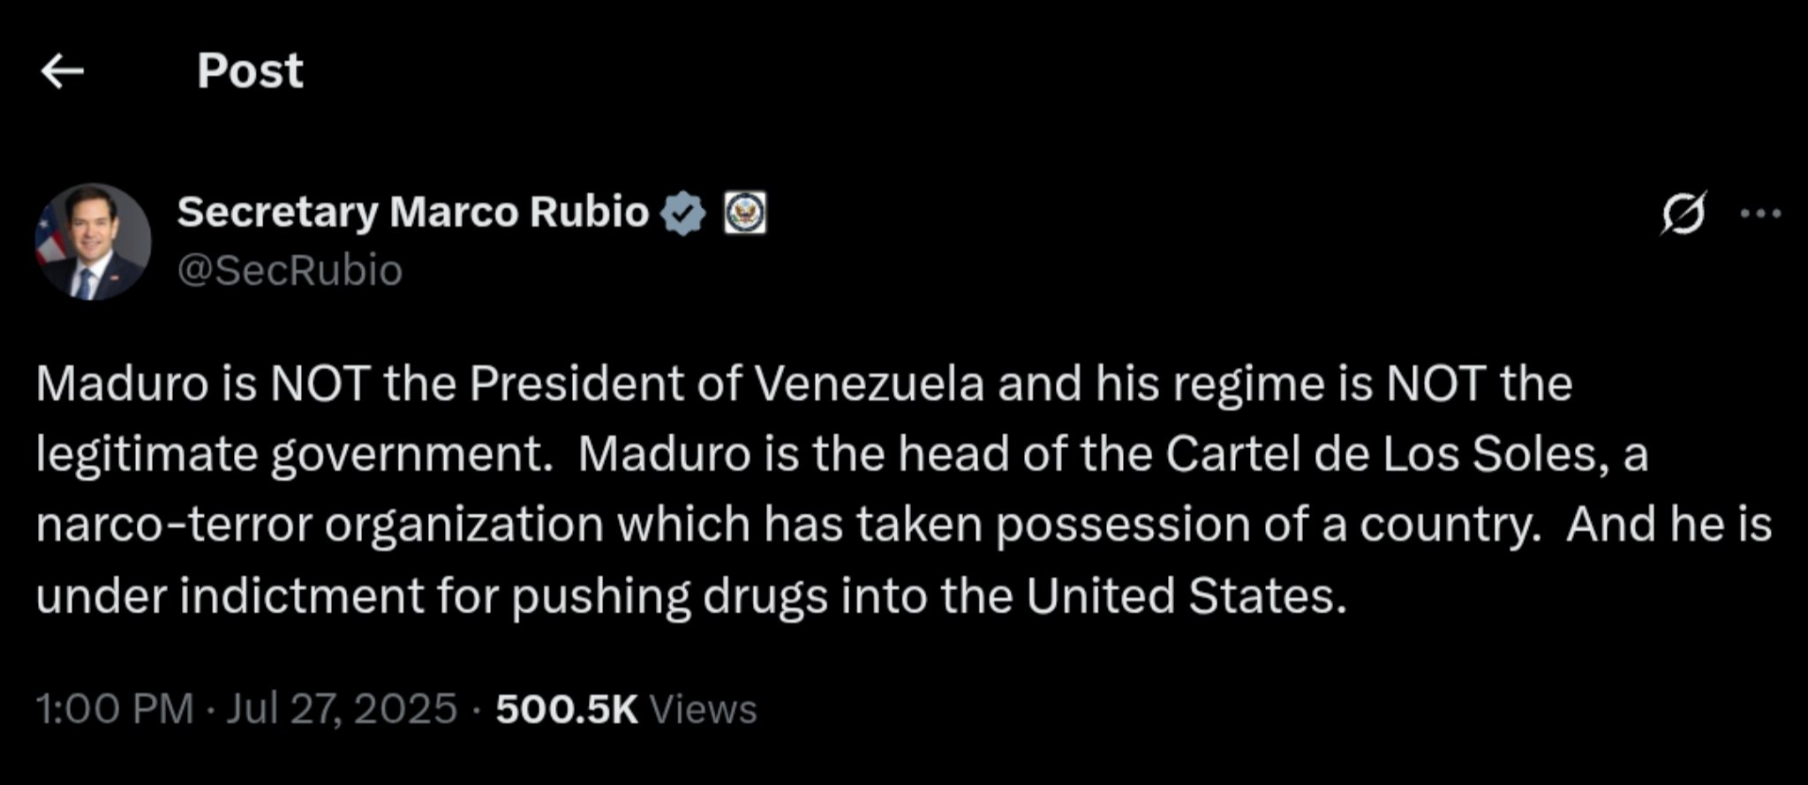Click the first "NOT" in the post
1808x785 pixels.
(x=319, y=384)
